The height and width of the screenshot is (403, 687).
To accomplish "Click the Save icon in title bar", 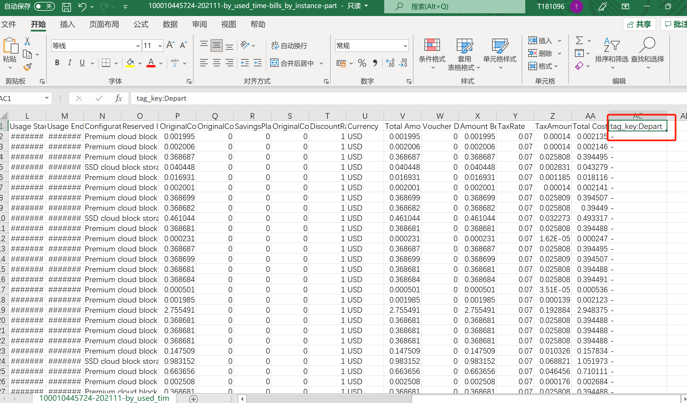I will (x=66, y=7).
